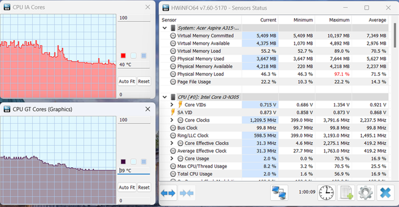Click the 40 °C reading in CPU IA Cores
399x207 pixels.
(x=134, y=65)
